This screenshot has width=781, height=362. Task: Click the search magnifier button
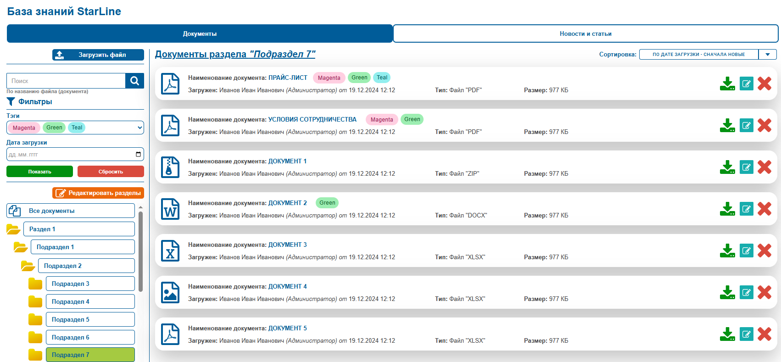pos(134,81)
